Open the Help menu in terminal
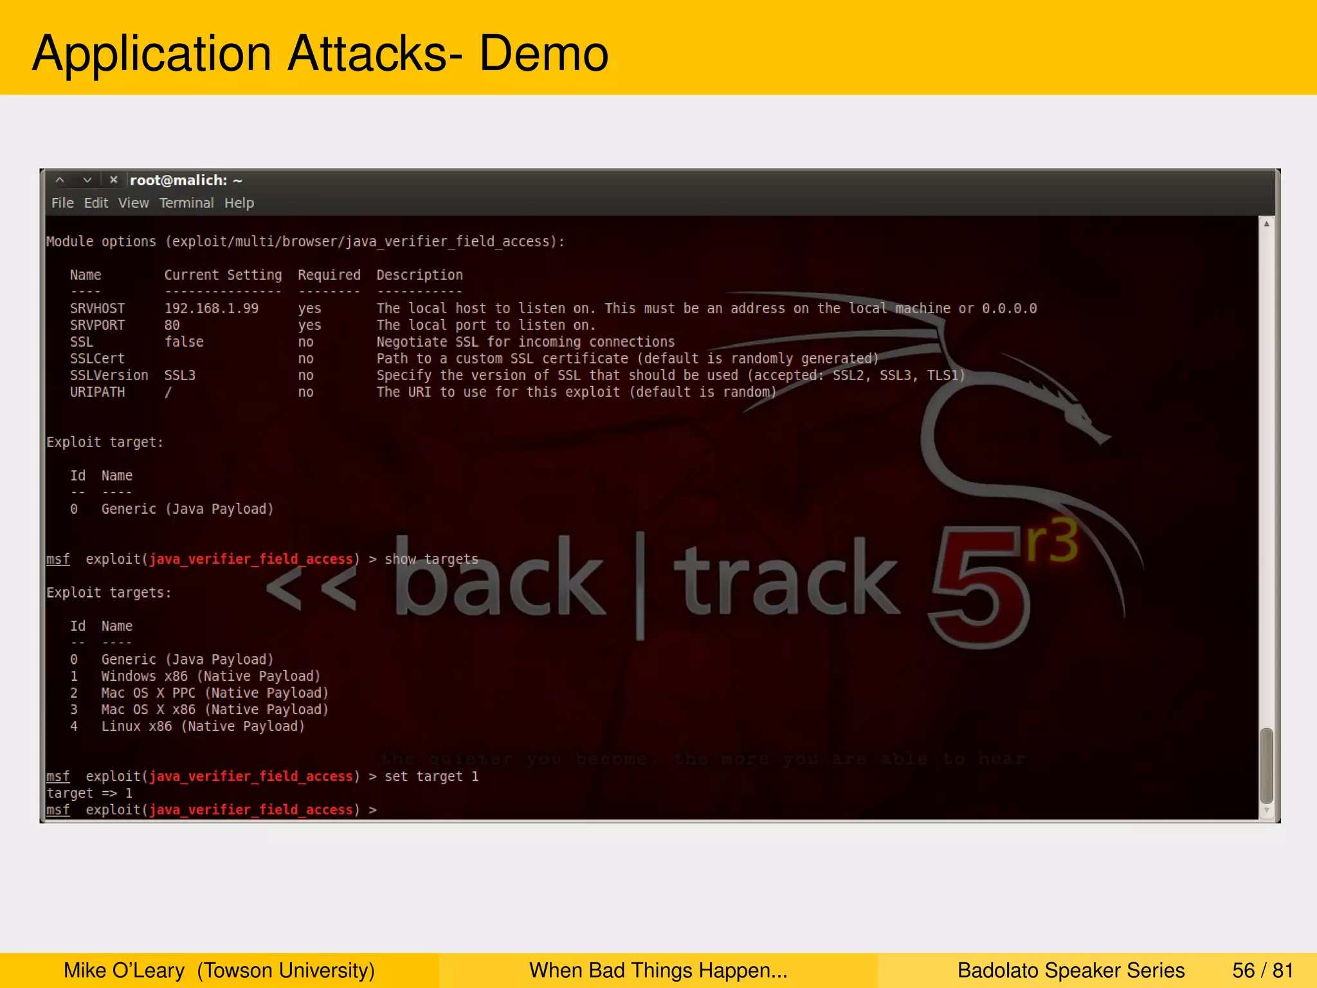 coord(239,203)
